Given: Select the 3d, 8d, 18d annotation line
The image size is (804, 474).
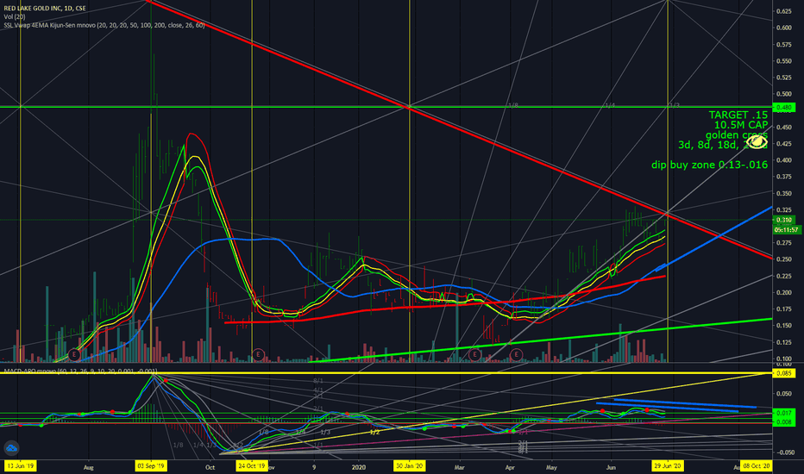Looking at the screenshot, I should [723, 145].
